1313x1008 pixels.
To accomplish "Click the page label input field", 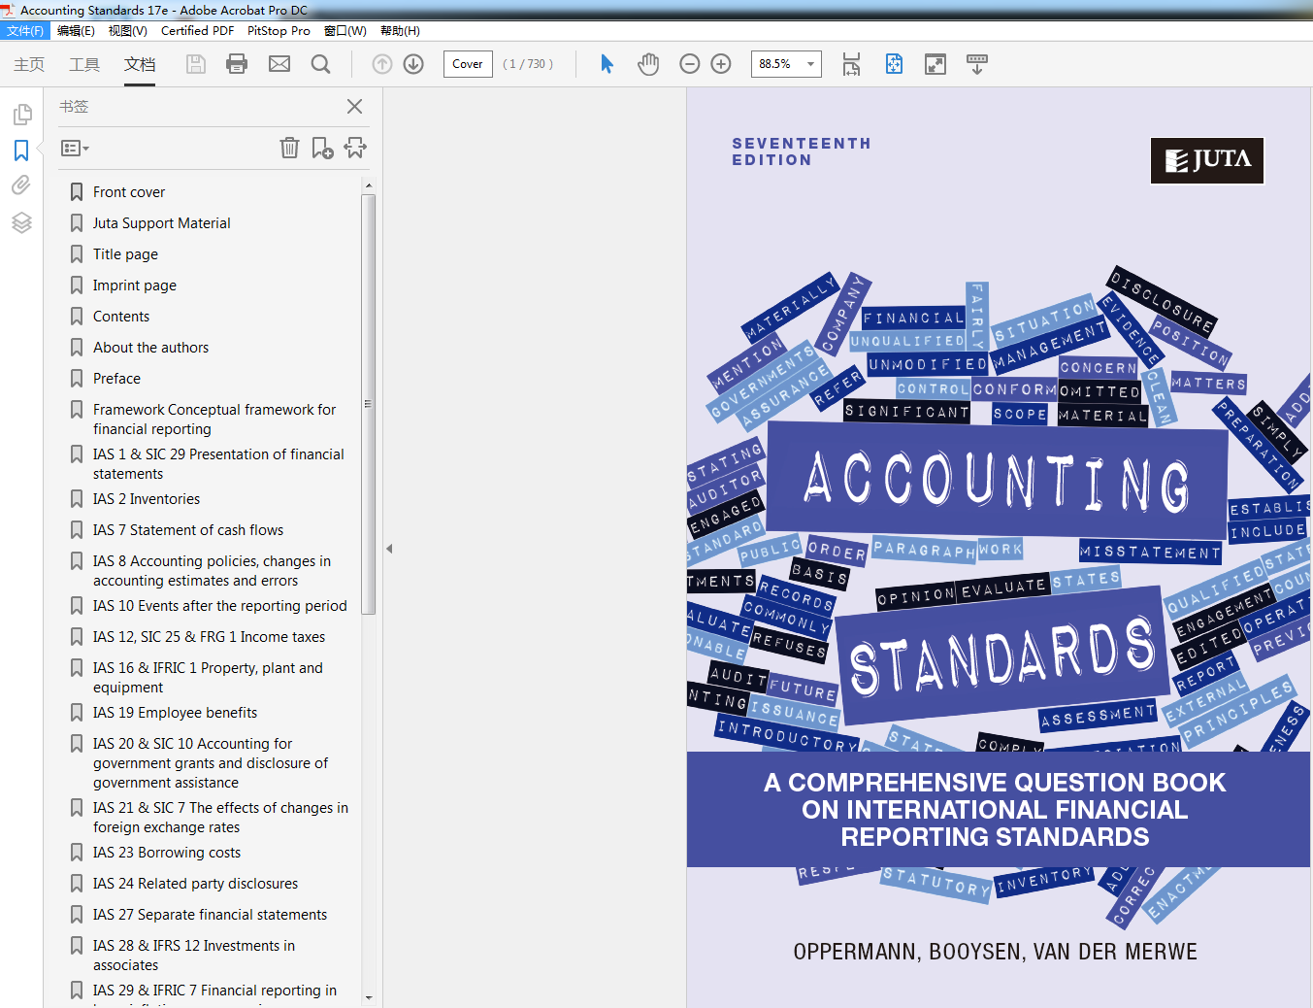I will pyautogui.click(x=468, y=64).
